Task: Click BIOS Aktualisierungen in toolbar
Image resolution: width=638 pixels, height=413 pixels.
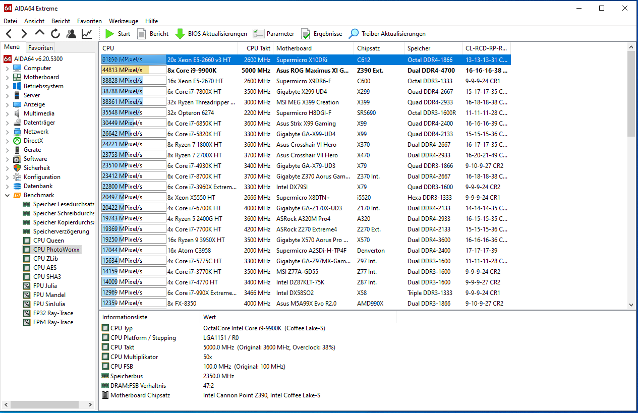Action: [211, 34]
